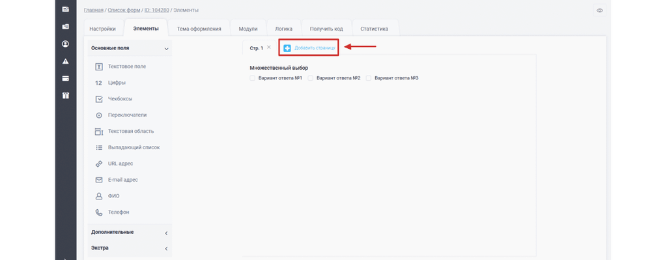Viewport: 667px width, 260px height.
Task: Open the Статистика tab
Action: 375,29
